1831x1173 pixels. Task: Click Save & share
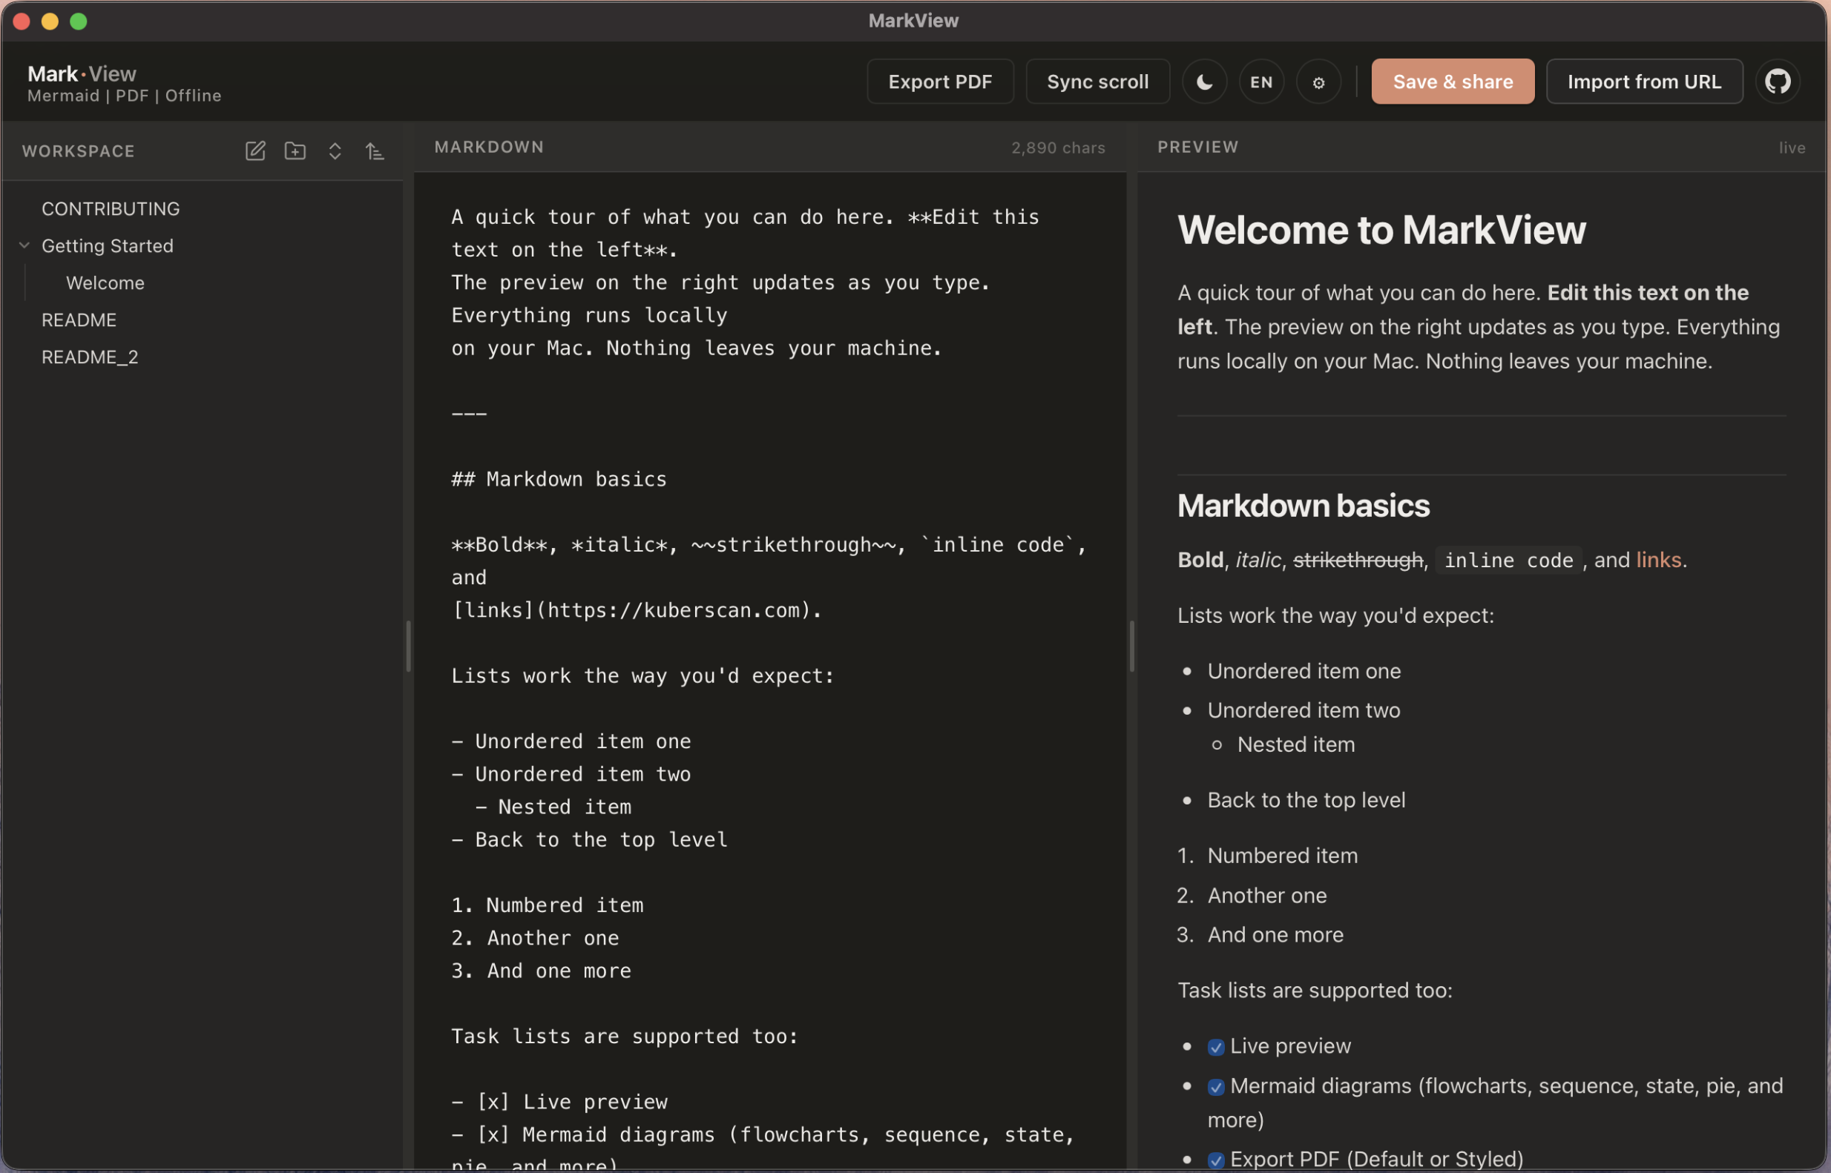[x=1453, y=82]
